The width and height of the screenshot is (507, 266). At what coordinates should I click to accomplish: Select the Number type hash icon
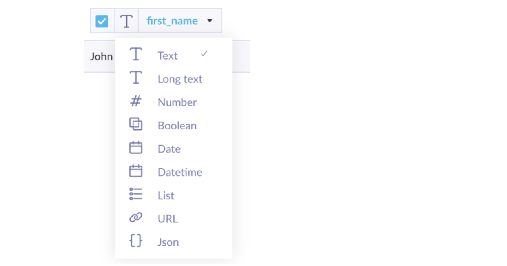coord(135,102)
